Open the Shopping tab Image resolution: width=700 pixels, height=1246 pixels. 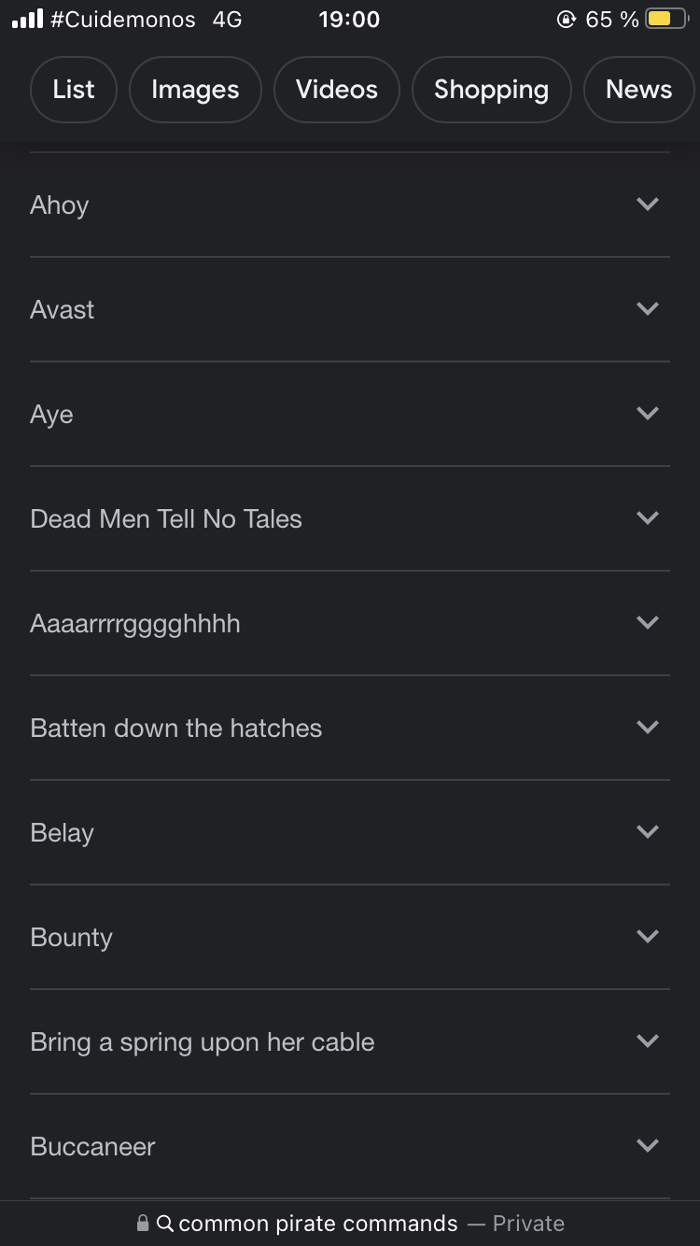pyautogui.click(x=491, y=90)
